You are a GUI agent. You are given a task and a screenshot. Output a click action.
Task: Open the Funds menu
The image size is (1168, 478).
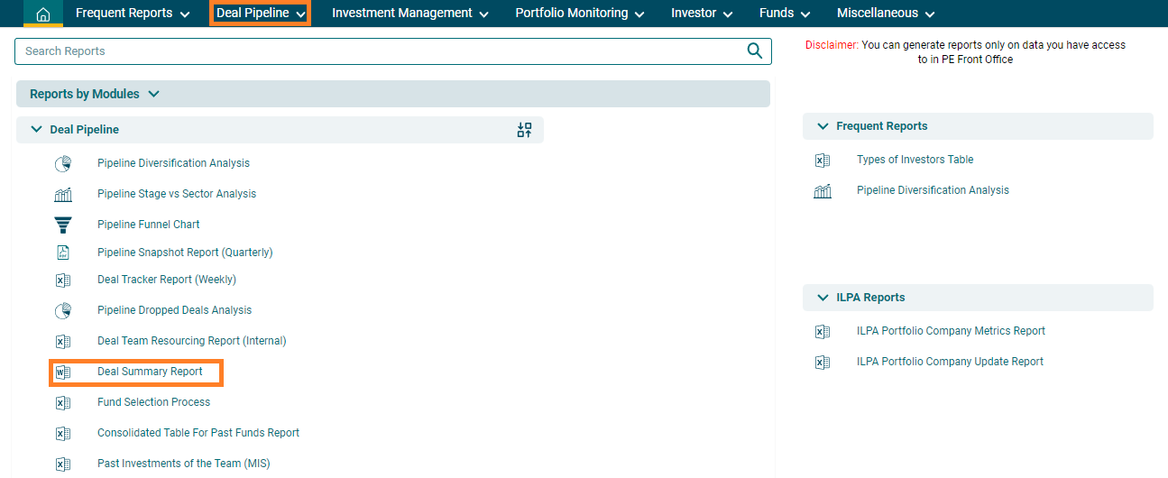784,14
